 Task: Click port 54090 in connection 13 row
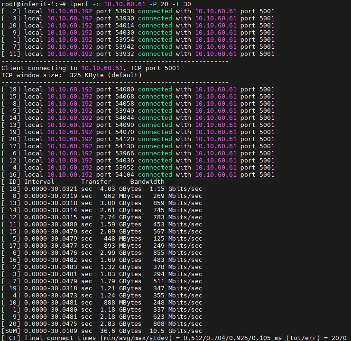(x=125, y=125)
